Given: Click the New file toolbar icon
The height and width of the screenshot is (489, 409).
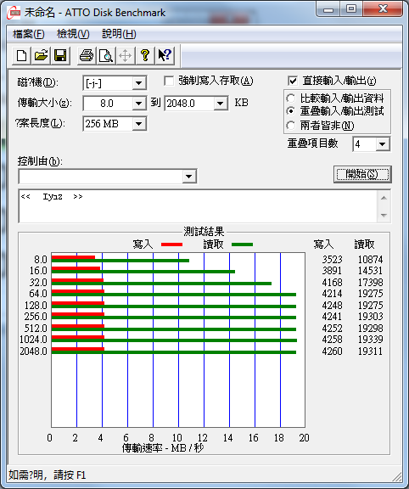Looking at the screenshot, I should 21,56.
